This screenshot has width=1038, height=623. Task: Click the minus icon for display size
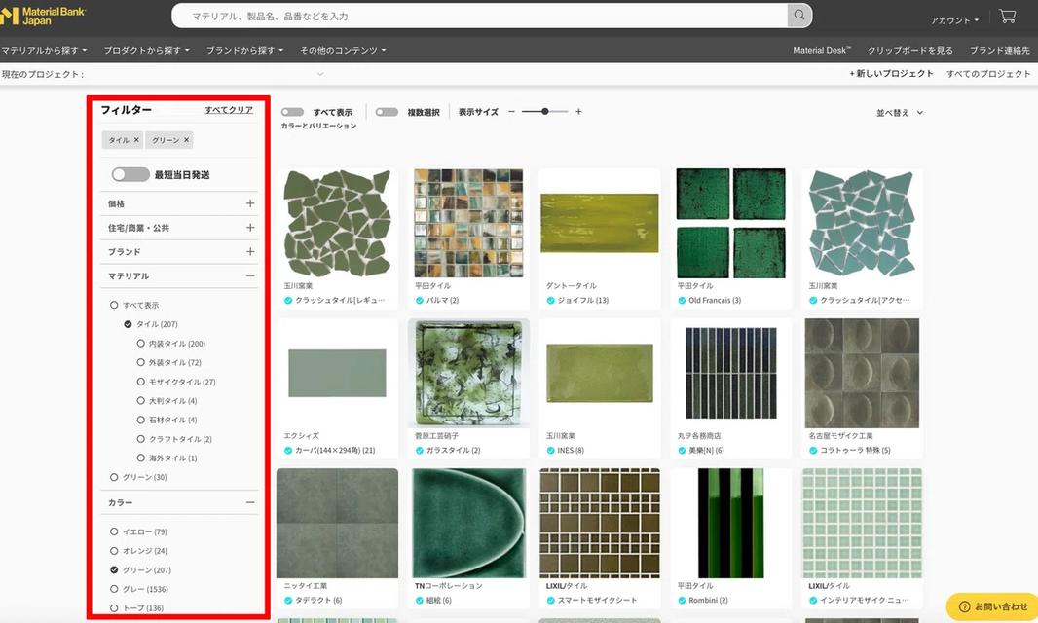511,112
